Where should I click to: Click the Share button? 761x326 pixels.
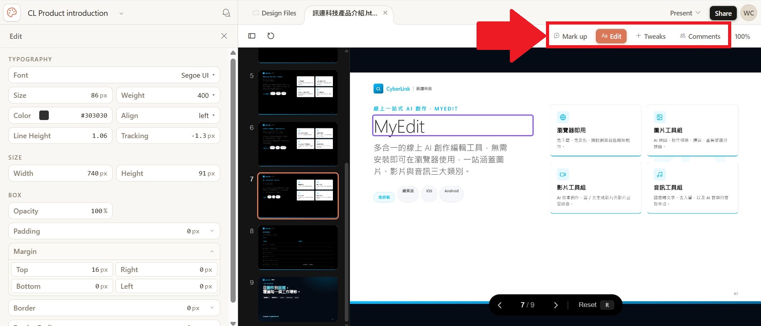pyautogui.click(x=723, y=13)
